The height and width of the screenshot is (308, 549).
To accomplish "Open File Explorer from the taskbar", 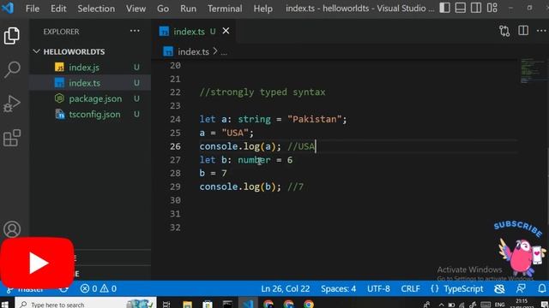I will click(x=187, y=305).
